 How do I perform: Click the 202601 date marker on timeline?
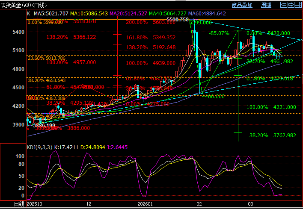coord(146,205)
